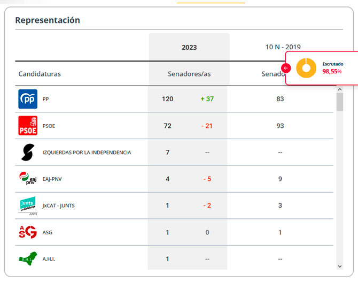
Task: Click the ASG party name
Action: [x=47, y=232]
